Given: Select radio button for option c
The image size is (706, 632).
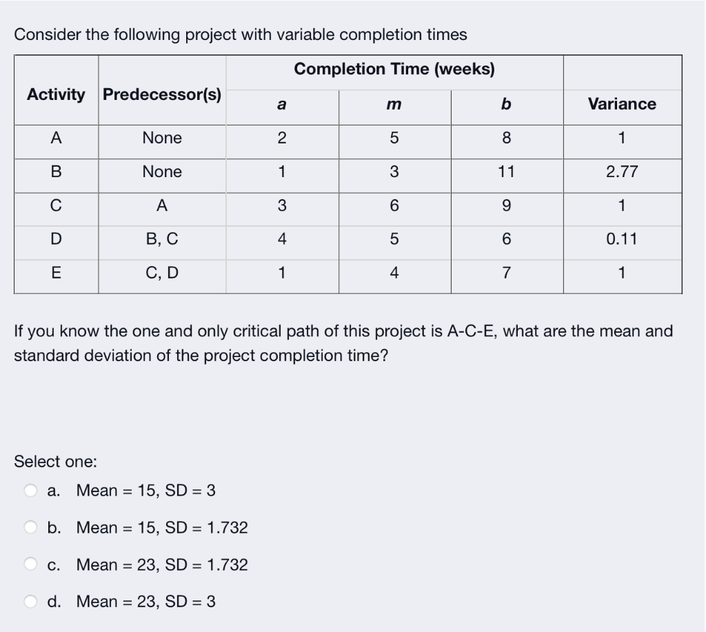Looking at the screenshot, I should tap(29, 564).
